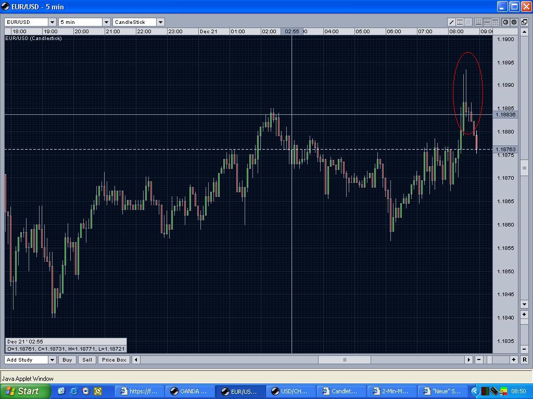Click the 1.1835 price axis label
533x399 pixels.
click(x=505, y=341)
